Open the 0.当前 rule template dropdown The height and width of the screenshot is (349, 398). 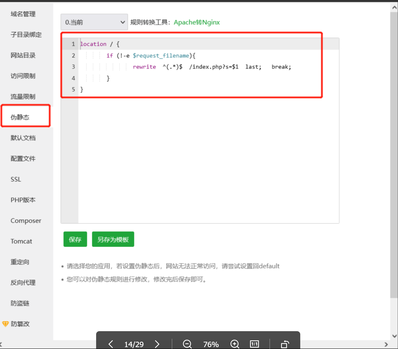[94, 22]
